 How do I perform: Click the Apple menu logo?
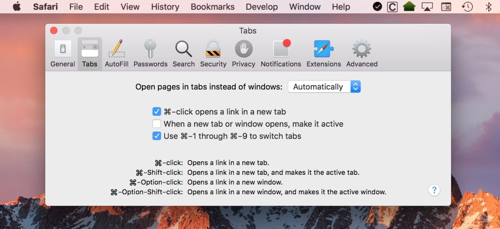[x=17, y=7]
